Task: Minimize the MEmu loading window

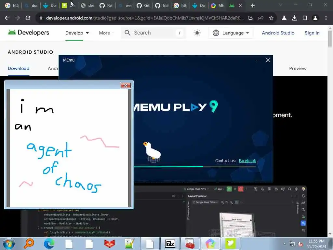Action: coord(258,60)
